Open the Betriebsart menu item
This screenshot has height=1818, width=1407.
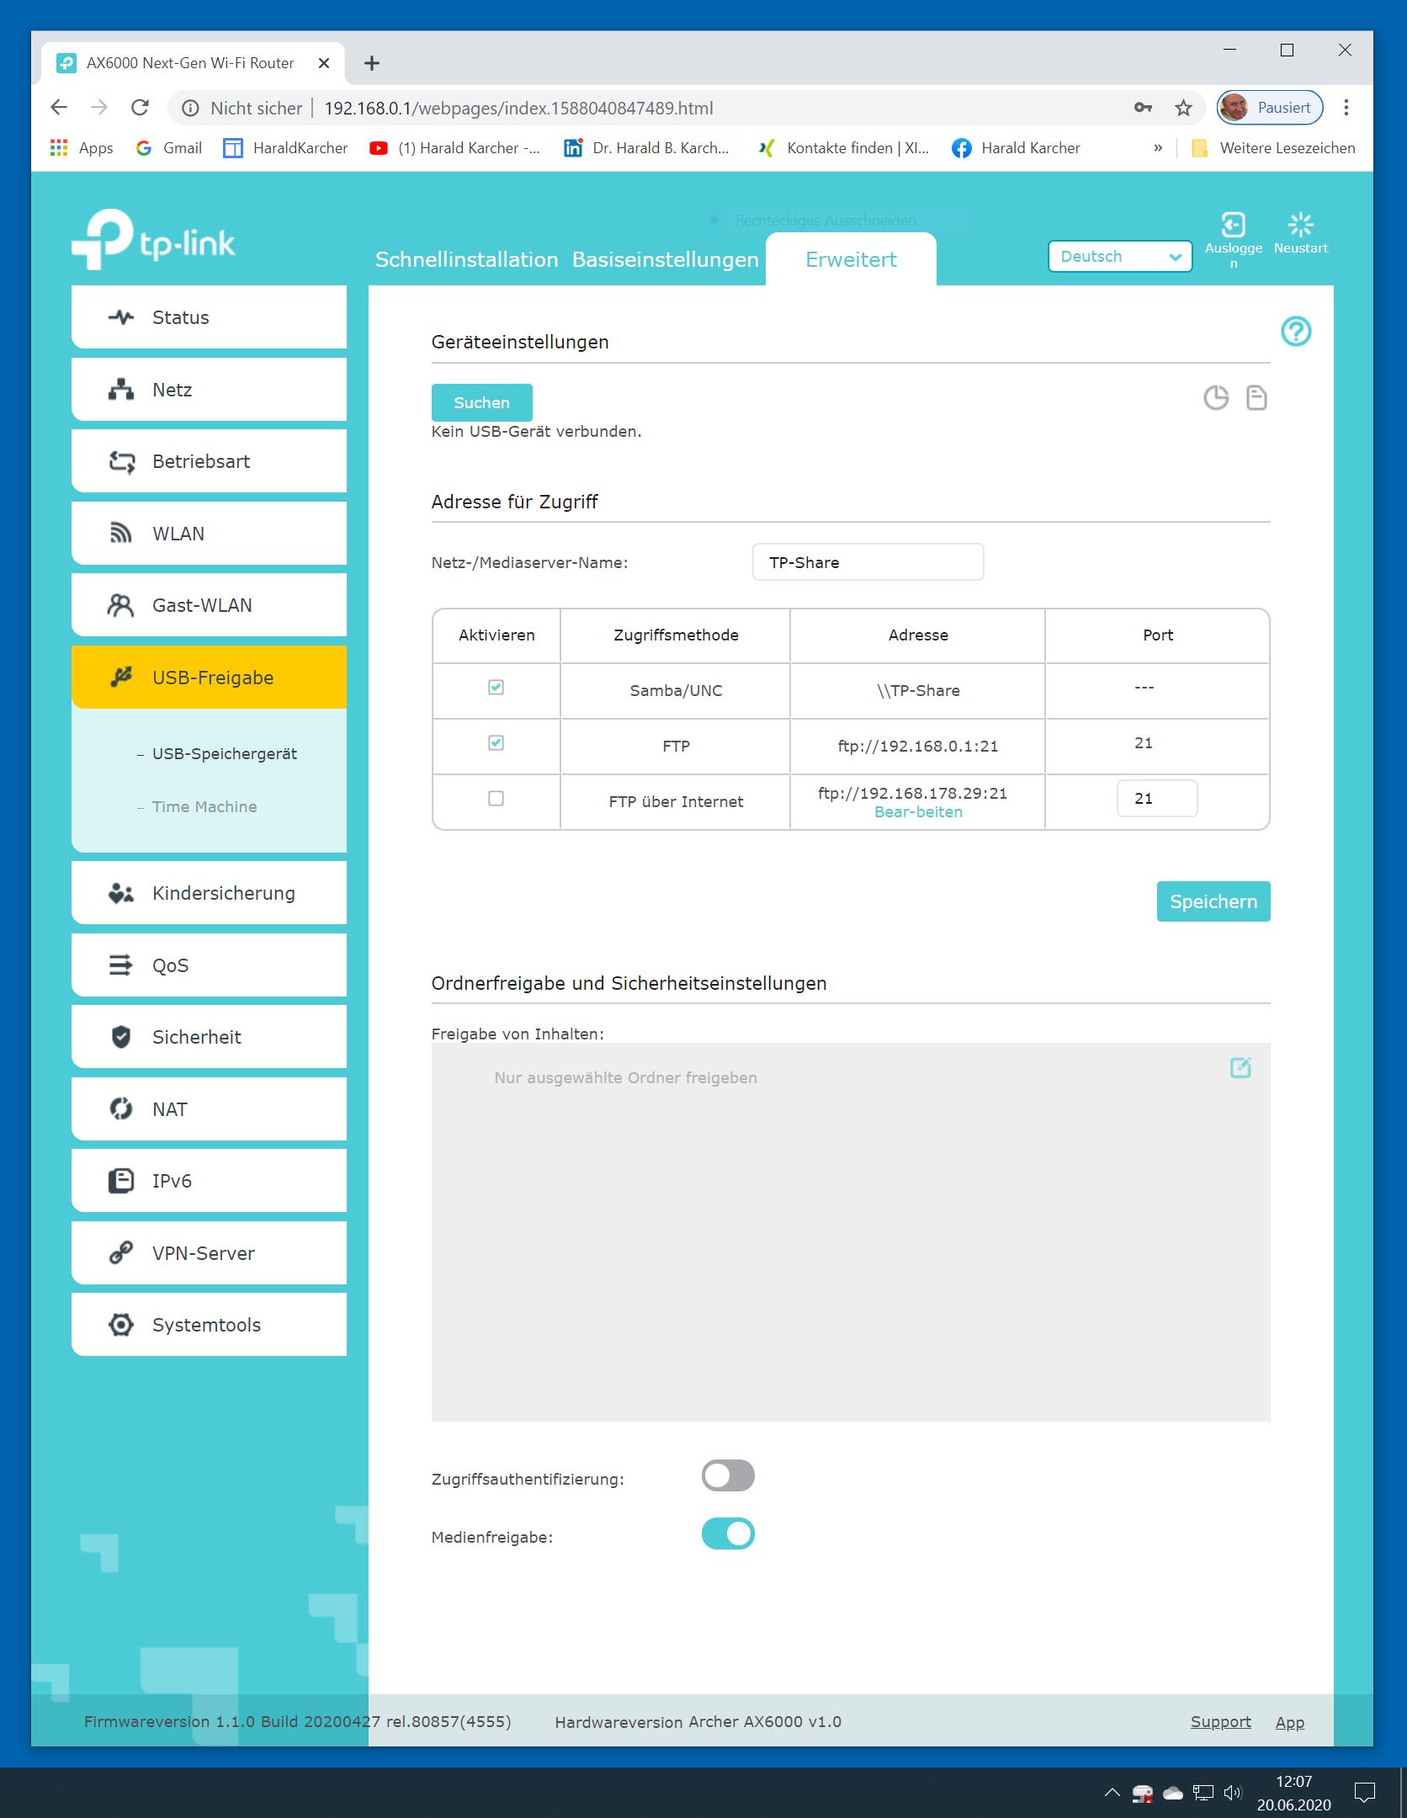click(x=210, y=461)
